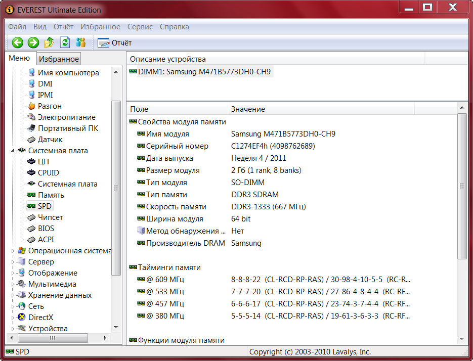Viewport: 473px width, 361px height.
Task: Select Имя компьютера icon in tree
Action: click(32, 72)
